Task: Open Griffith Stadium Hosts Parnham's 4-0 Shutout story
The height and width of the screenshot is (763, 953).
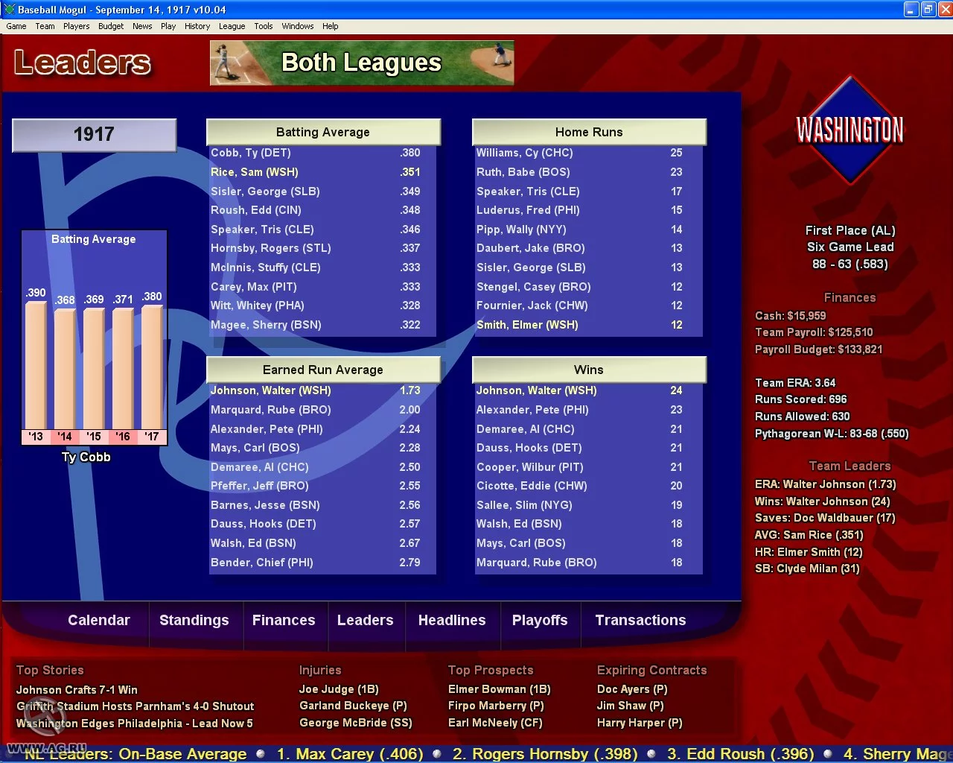Action: [x=136, y=706]
